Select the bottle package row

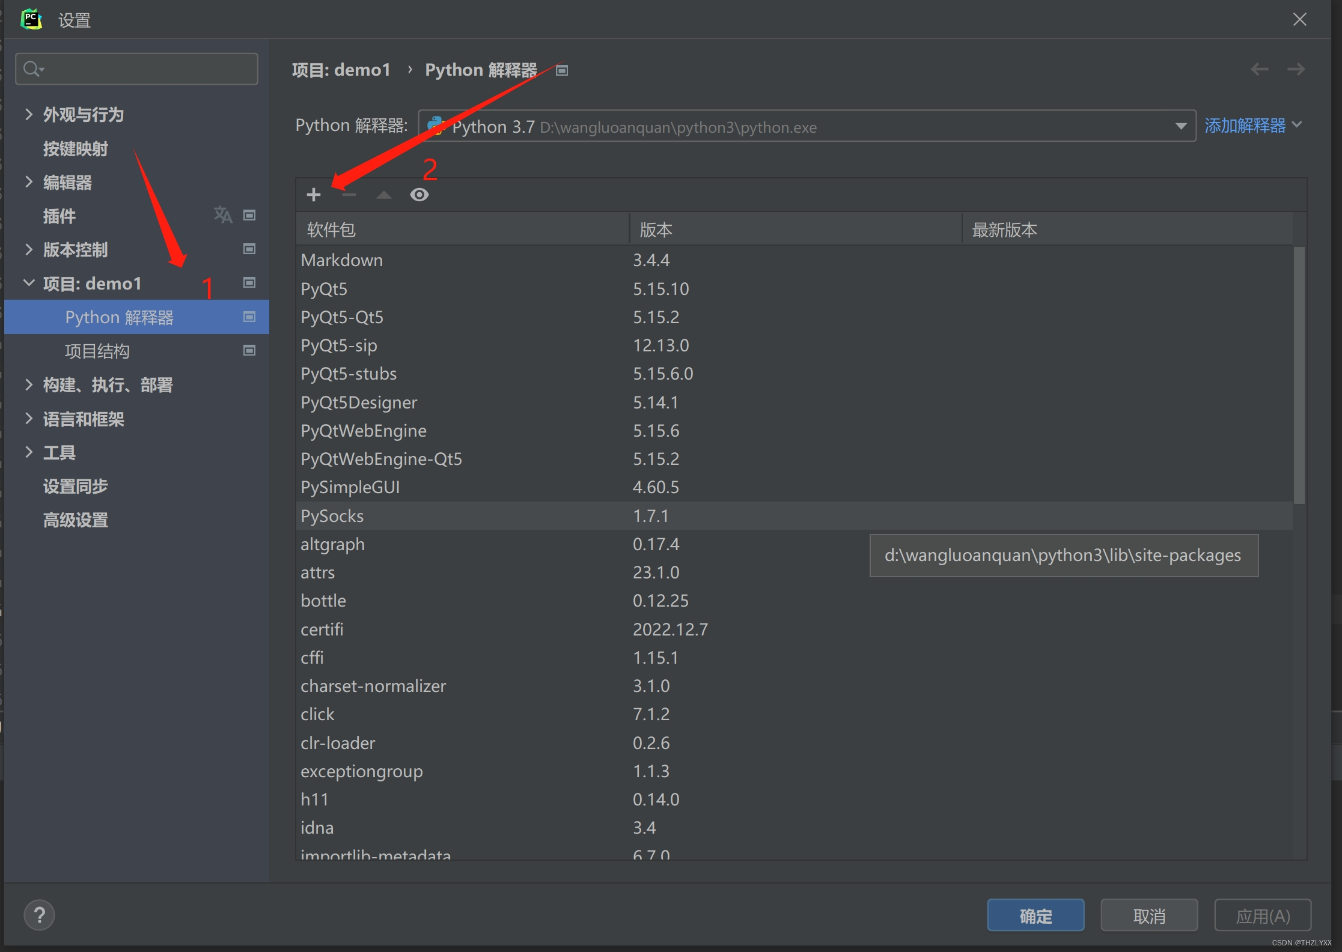(794, 601)
